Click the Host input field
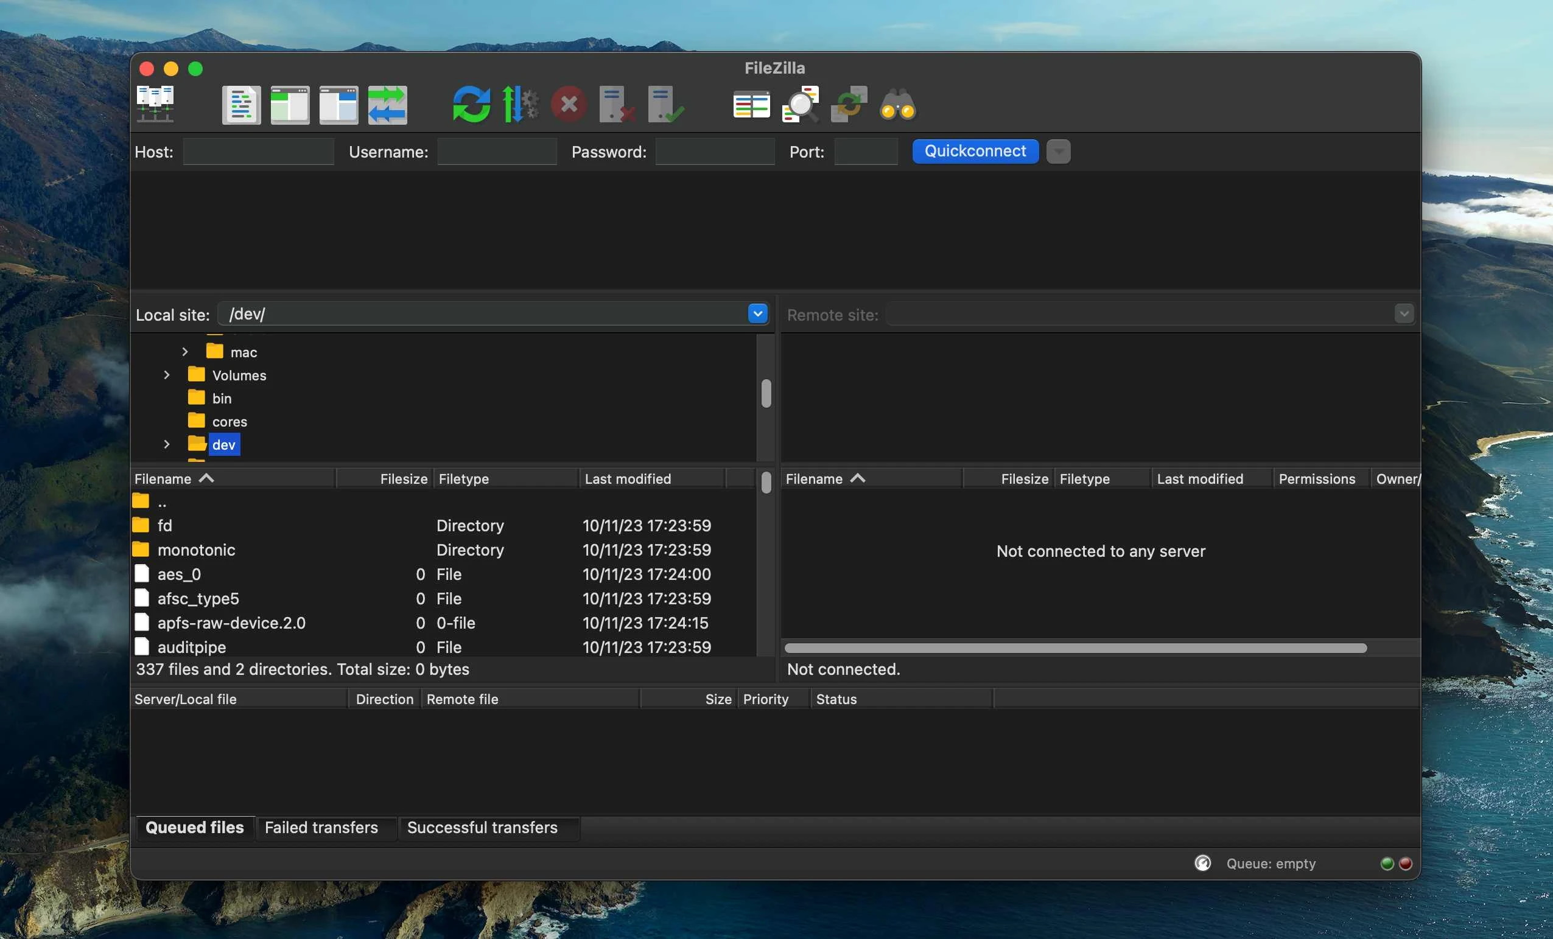 (x=258, y=152)
